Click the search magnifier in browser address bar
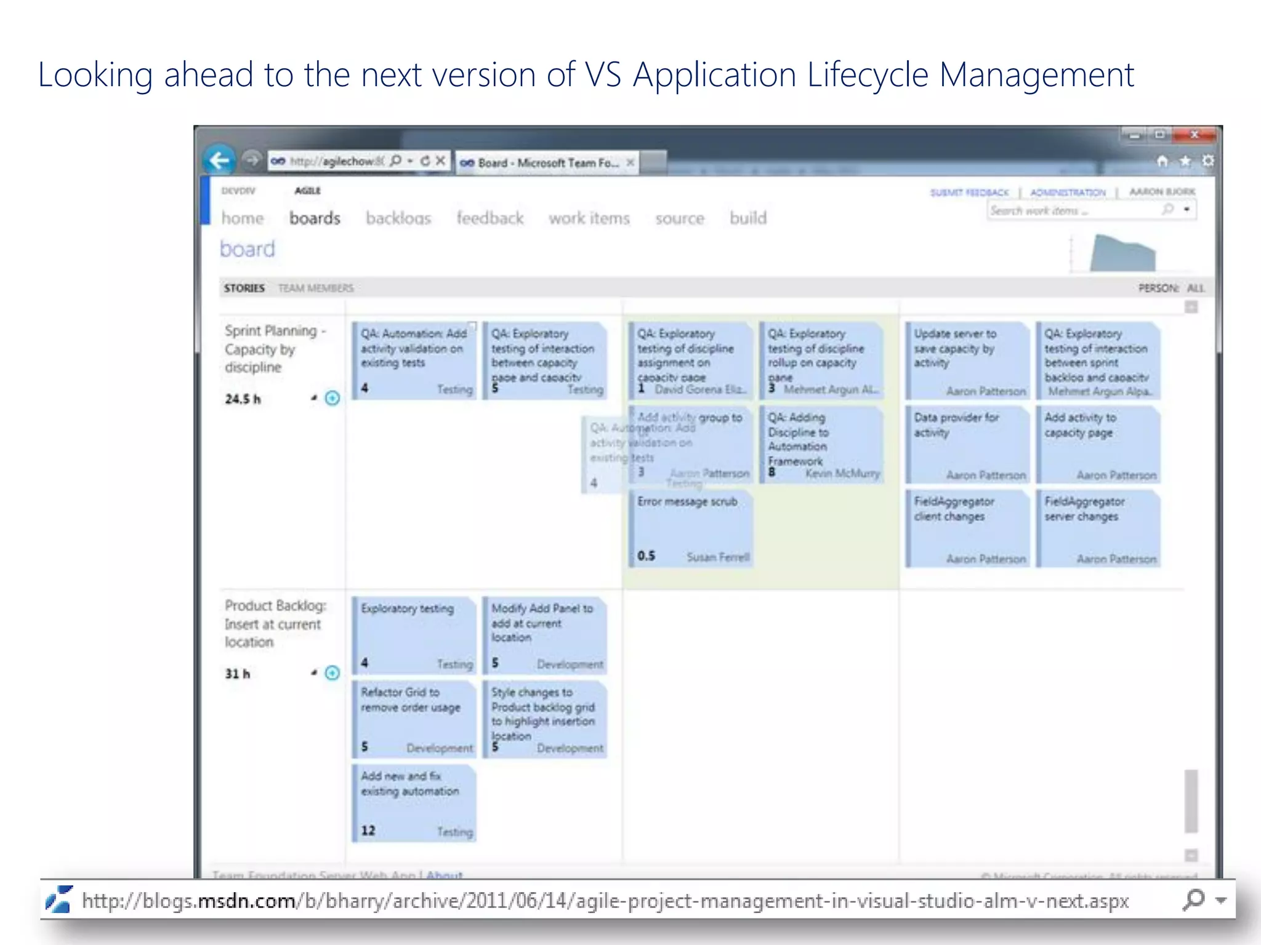The width and height of the screenshot is (1261, 945). point(395,161)
